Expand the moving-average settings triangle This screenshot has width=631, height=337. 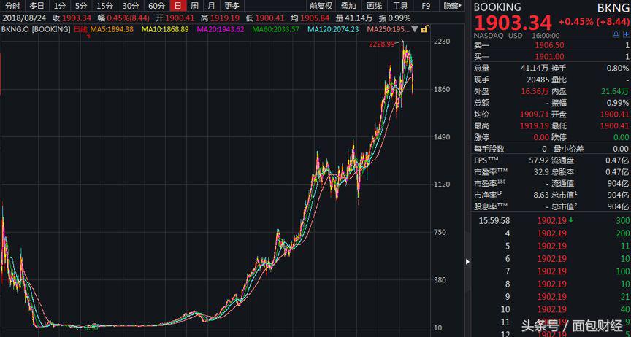[x=413, y=29]
